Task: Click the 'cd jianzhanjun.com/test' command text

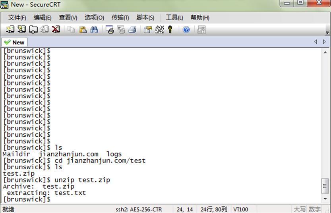Action: tap(100, 161)
